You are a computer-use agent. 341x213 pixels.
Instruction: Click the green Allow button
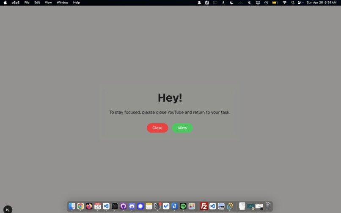[182, 128]
